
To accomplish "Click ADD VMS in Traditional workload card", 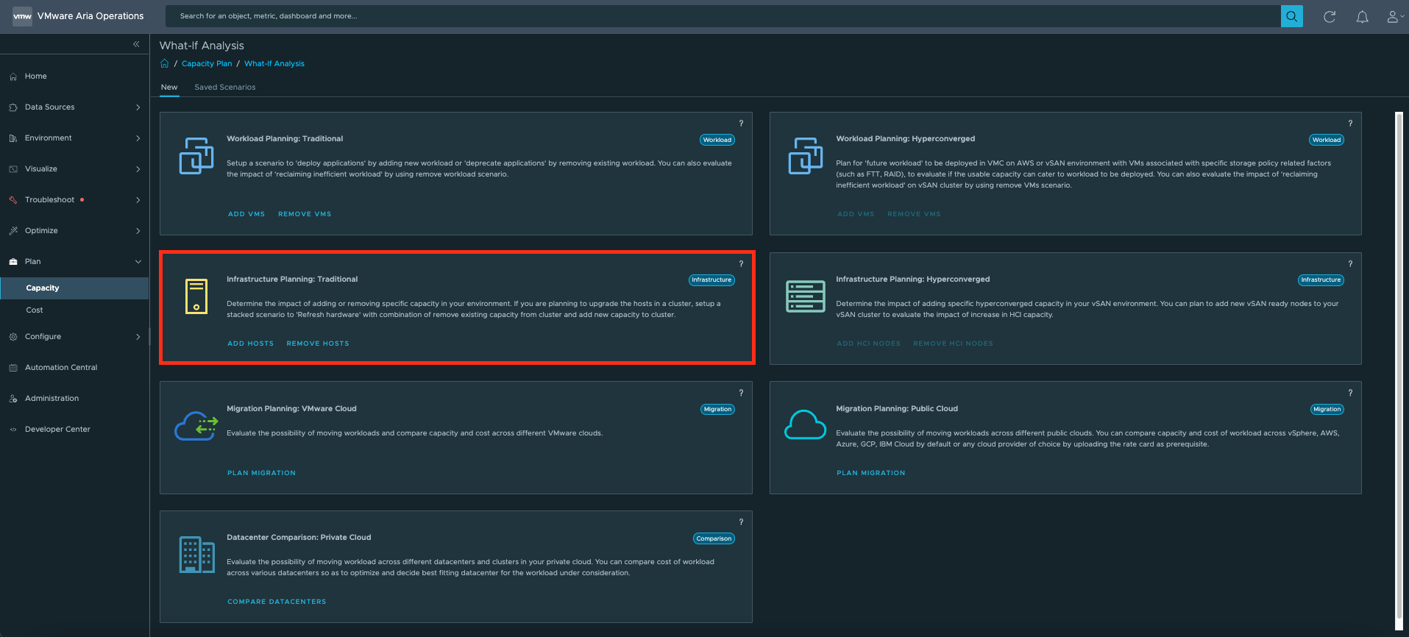I will [x=246, y=214].
